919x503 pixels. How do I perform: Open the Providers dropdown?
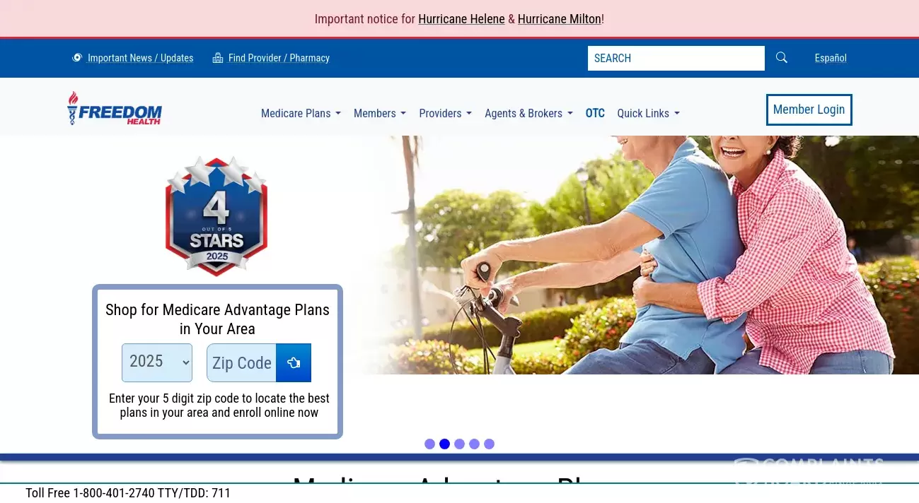click(445, 113)
